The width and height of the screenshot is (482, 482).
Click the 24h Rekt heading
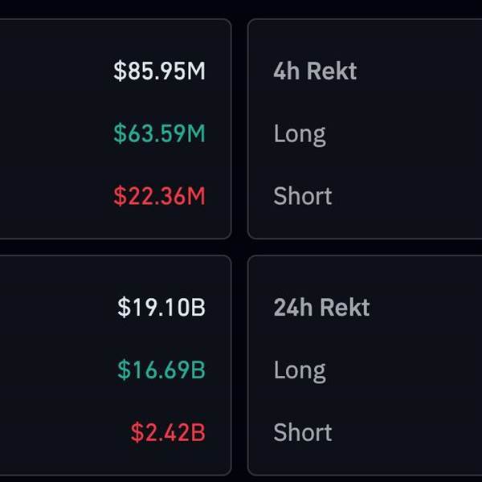pos(321,307)
